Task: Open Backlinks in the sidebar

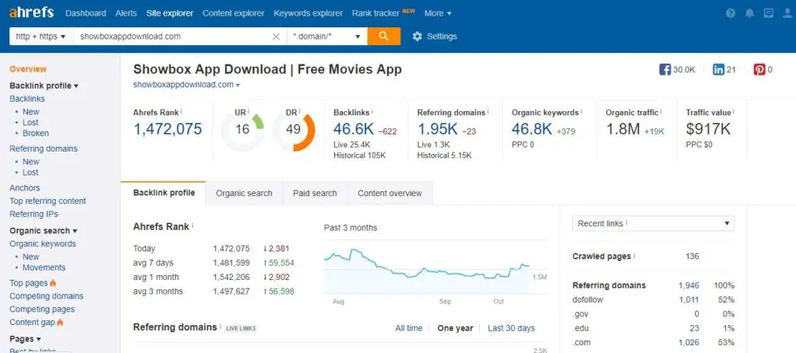Action: [27, 99]
